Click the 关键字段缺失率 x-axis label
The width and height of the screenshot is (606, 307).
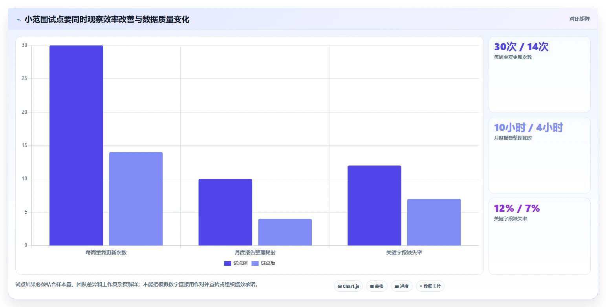404,253
